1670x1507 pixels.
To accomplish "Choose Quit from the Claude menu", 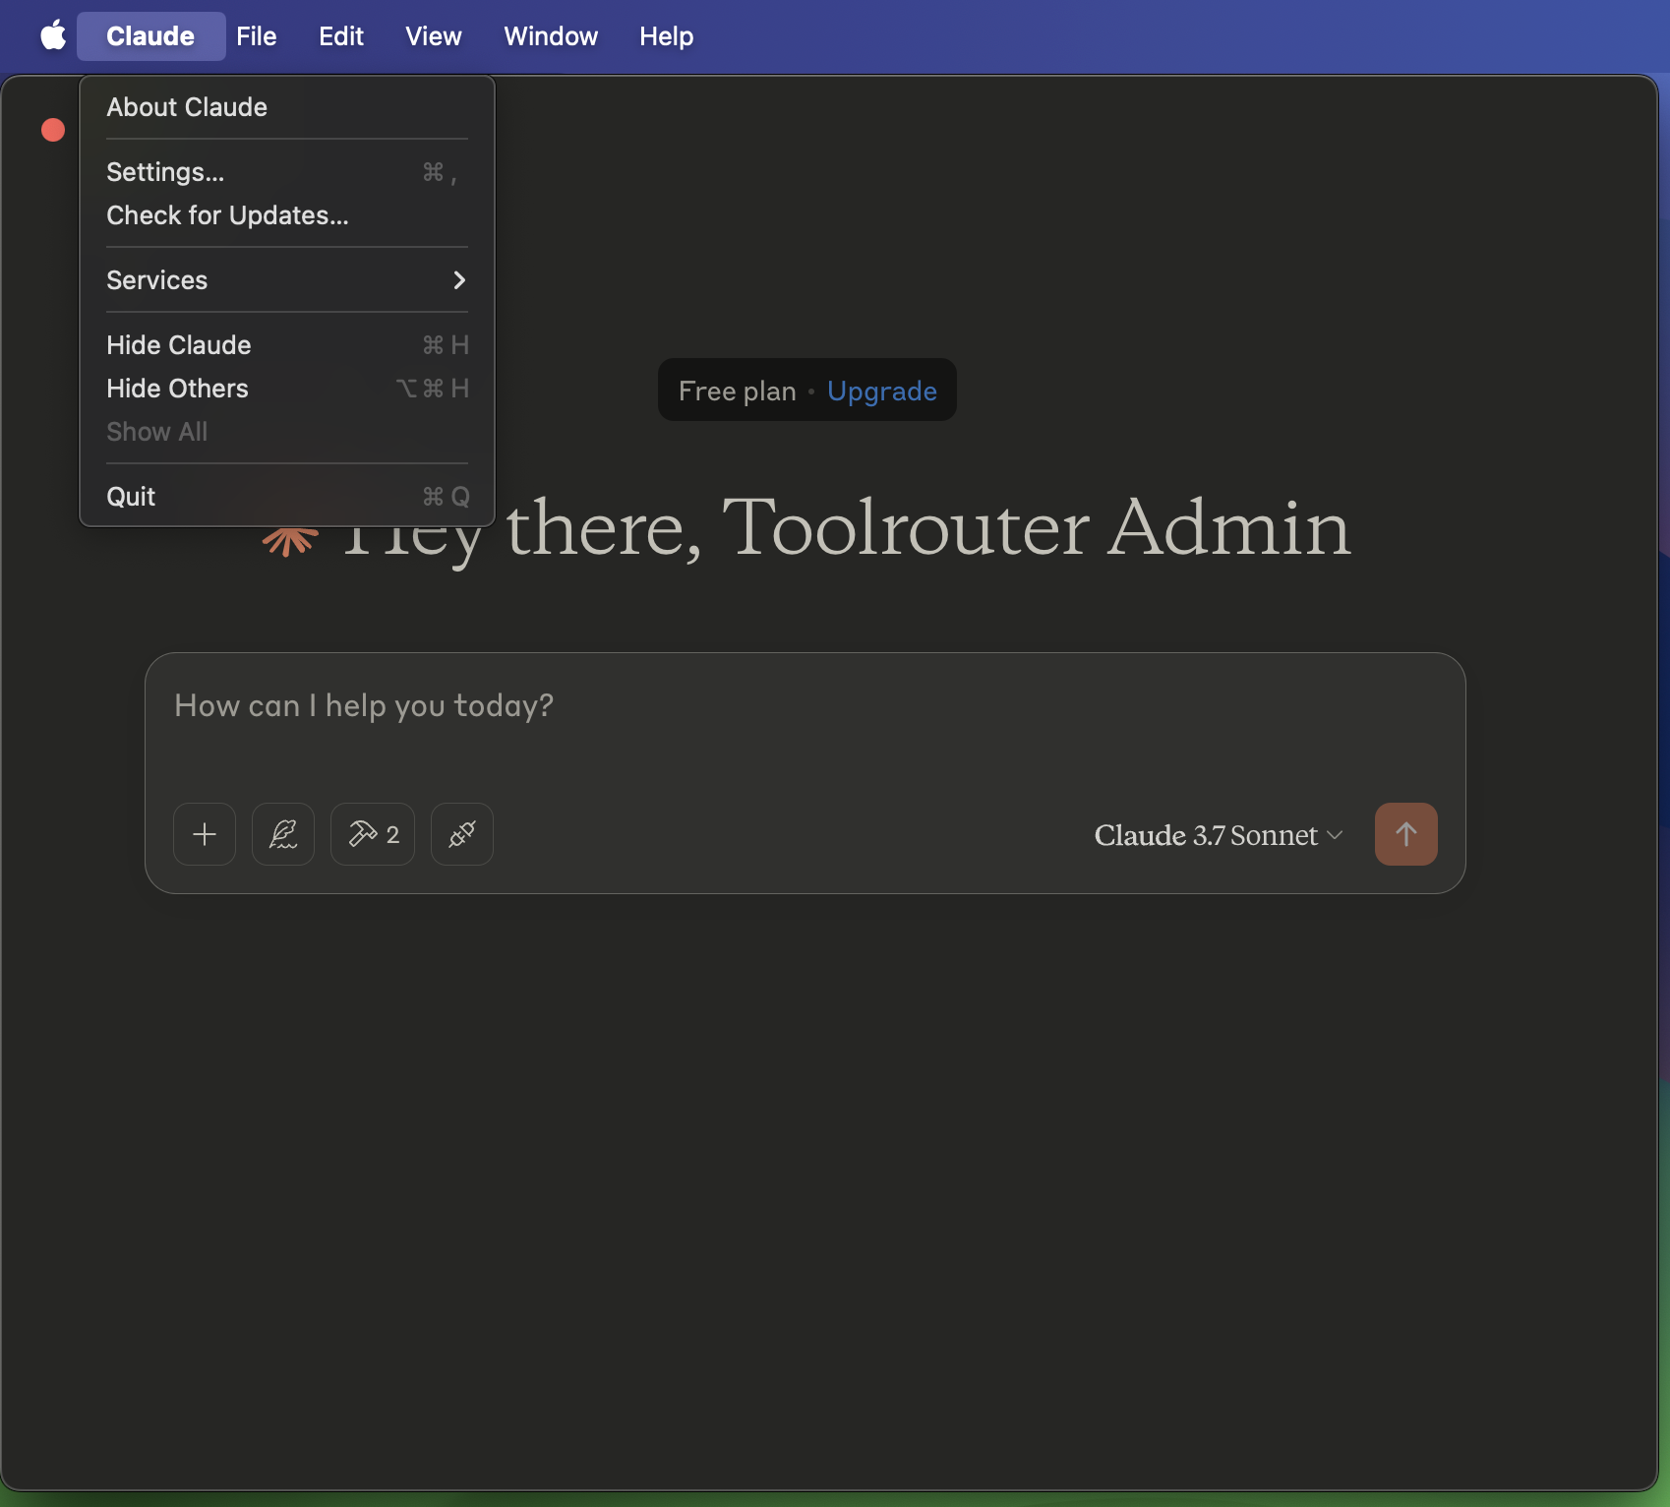I will (x=287, y=497).
